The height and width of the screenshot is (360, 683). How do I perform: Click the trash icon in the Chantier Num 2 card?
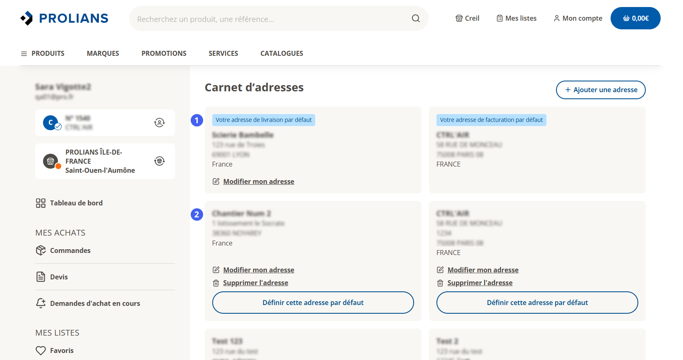(216, 283)
